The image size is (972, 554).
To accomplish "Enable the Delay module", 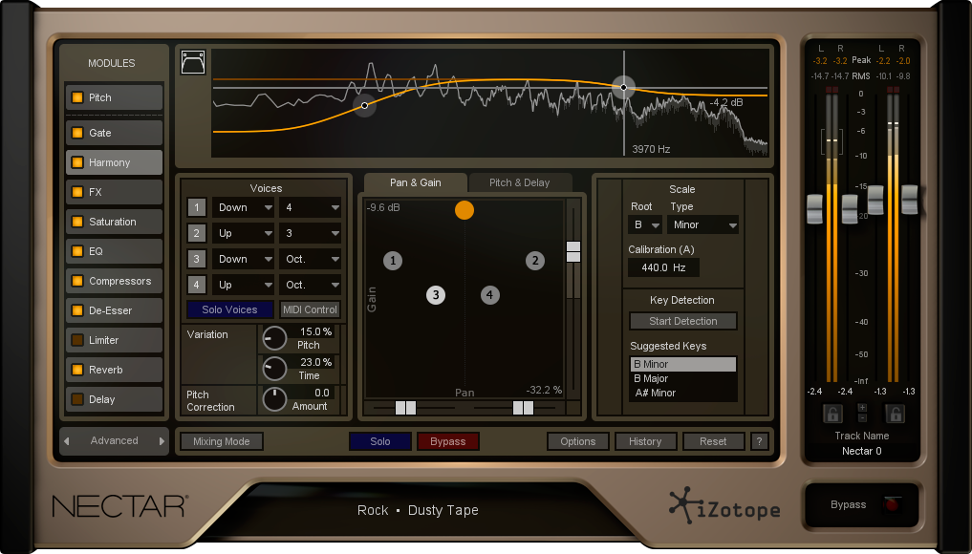I will coord(77,399).
